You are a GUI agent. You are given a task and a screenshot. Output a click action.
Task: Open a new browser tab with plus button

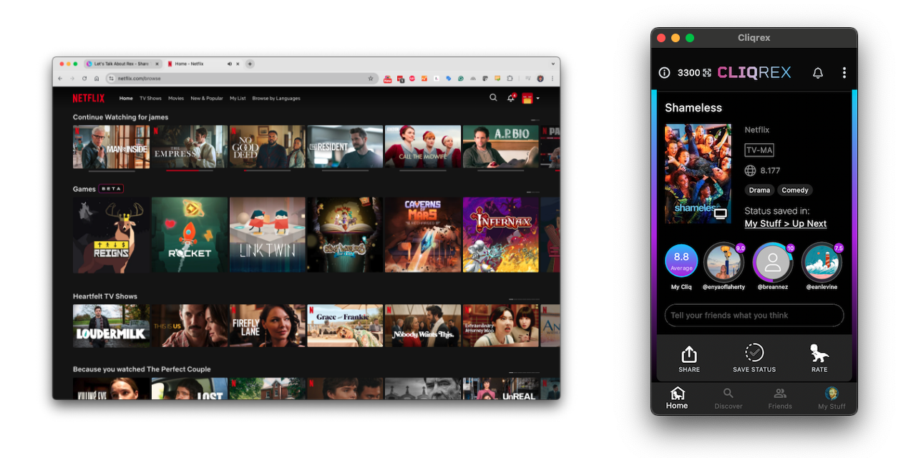250,64
